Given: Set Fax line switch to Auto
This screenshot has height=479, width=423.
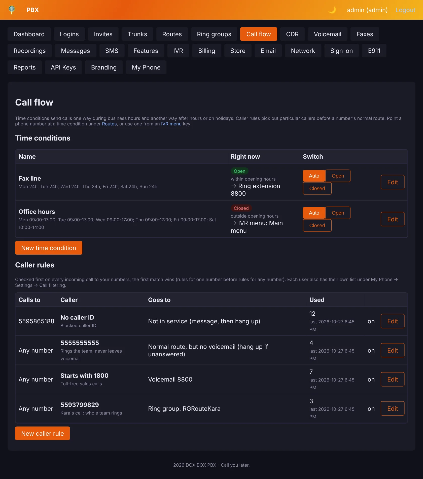Looking at the screenshot, I should click(x=314, y=176).
